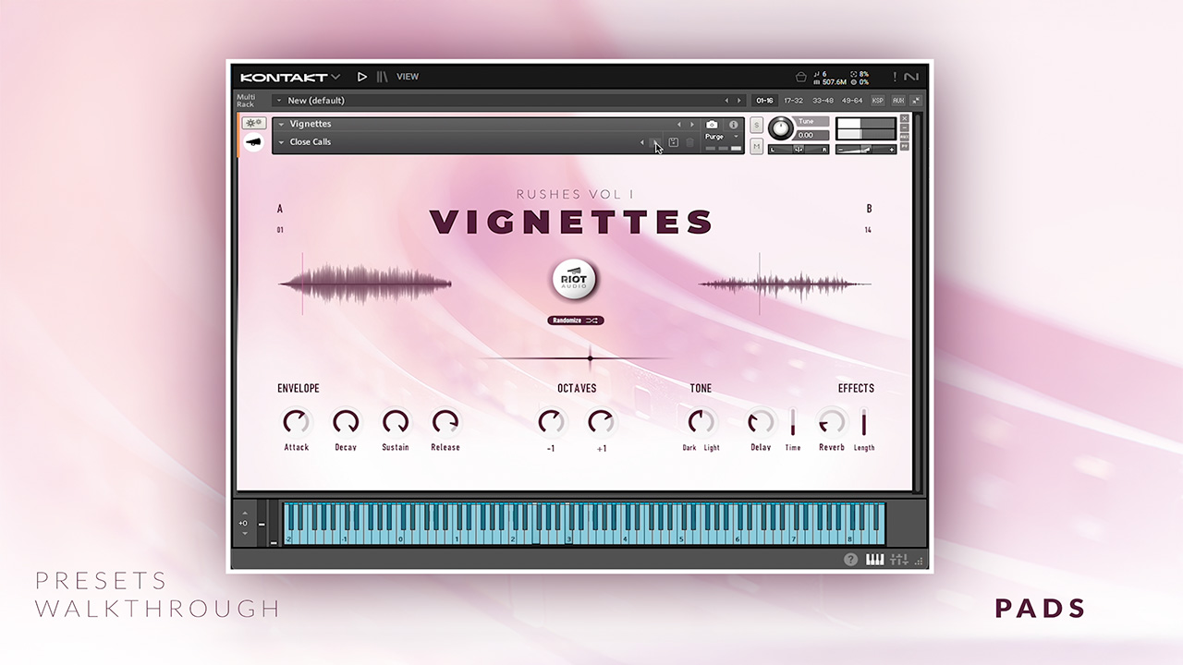Image resolution: width=1183 pixels, height=665 pixels.
Task: Show help via question mark icon
Action: [x=850, y=560]
